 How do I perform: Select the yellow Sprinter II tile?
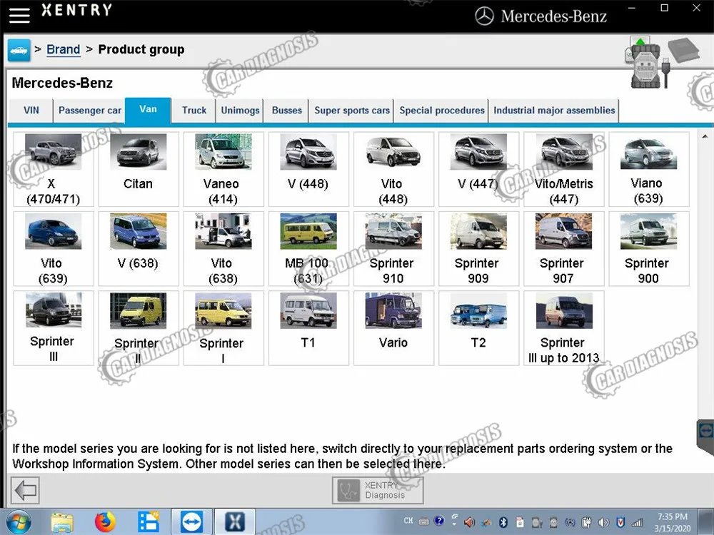click(139, 328)
